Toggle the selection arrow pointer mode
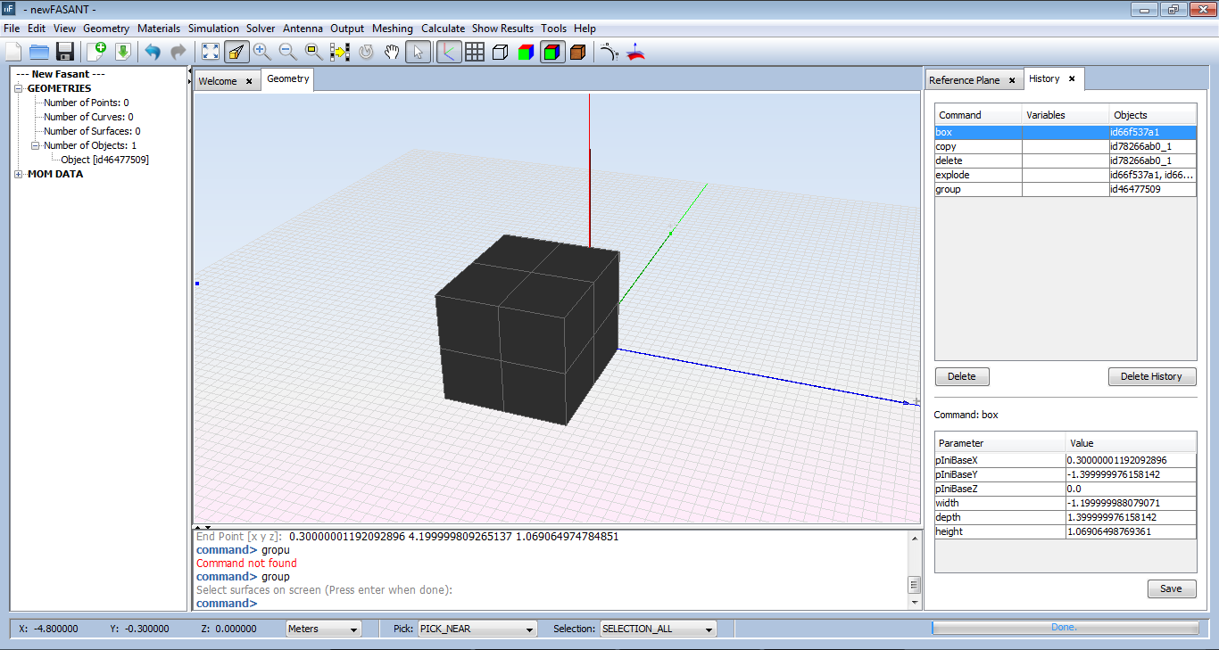The width and height of the screenshot is (1219, 650). (x=417, y=52)
